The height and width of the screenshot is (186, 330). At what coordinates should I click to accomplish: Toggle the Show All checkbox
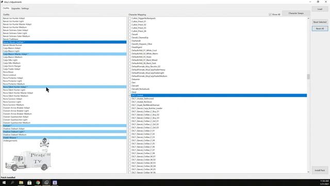point(270,14)
